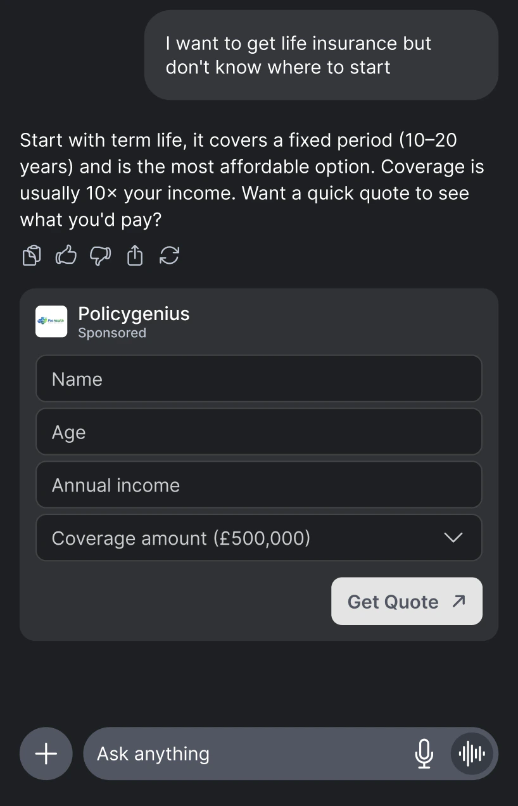Click the Policygenius advertiser name
Image resolution: width=518 pixels, height=806 pixels.
coord(134,313)
